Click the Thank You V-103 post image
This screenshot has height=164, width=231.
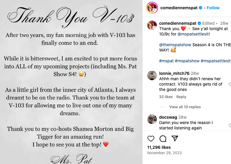(71, 82)
